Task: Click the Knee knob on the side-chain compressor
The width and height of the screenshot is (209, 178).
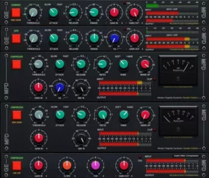Action: (124, 114)
